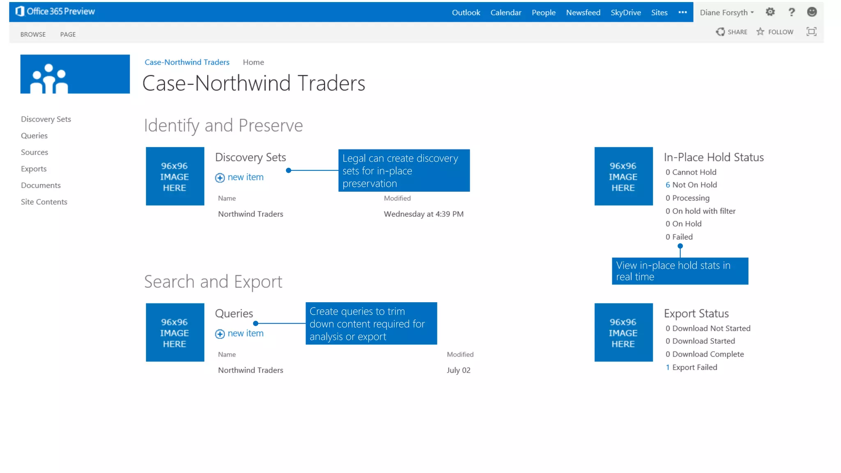
Task: Click the Home breadcrumb link
Action: tap(253, 62)
